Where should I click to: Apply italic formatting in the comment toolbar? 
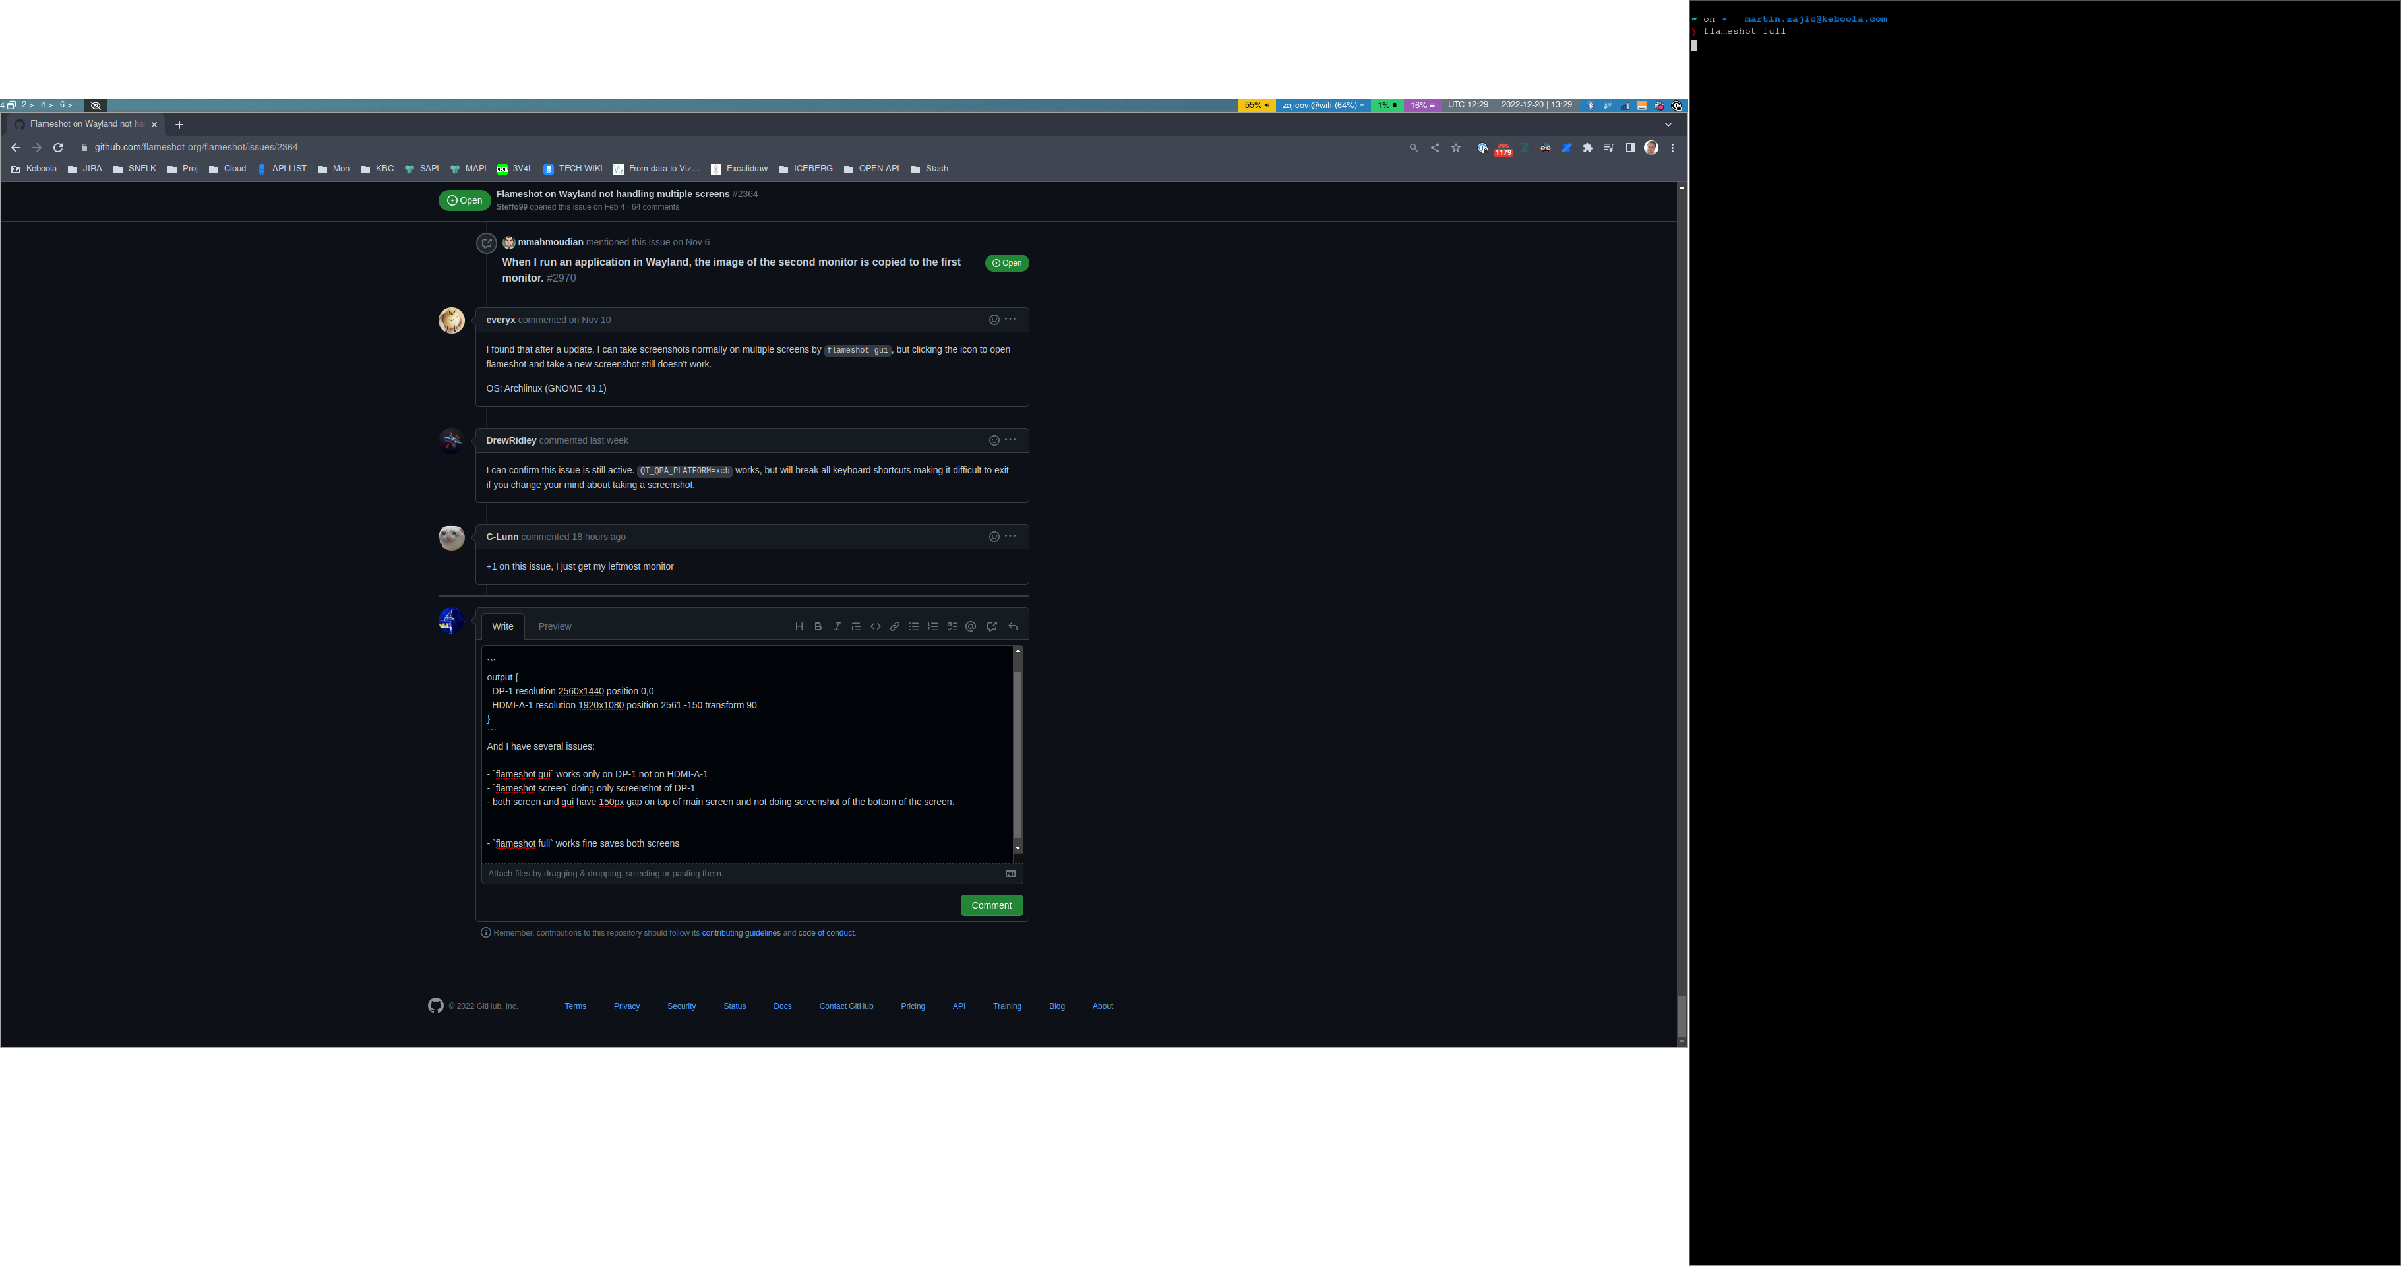[837, 626]
